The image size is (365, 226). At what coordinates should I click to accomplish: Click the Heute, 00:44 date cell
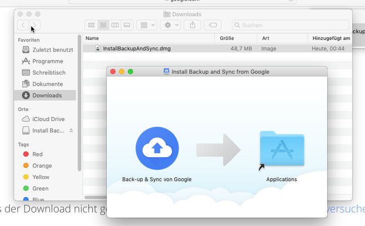point(328,48)
